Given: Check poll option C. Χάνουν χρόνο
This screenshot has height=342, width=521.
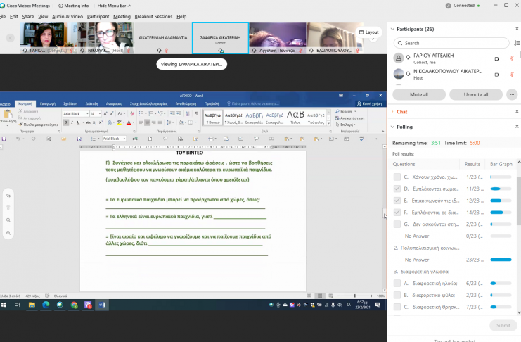Looking at the screenshot, I should pyautogui.click(x=398, y=177).
